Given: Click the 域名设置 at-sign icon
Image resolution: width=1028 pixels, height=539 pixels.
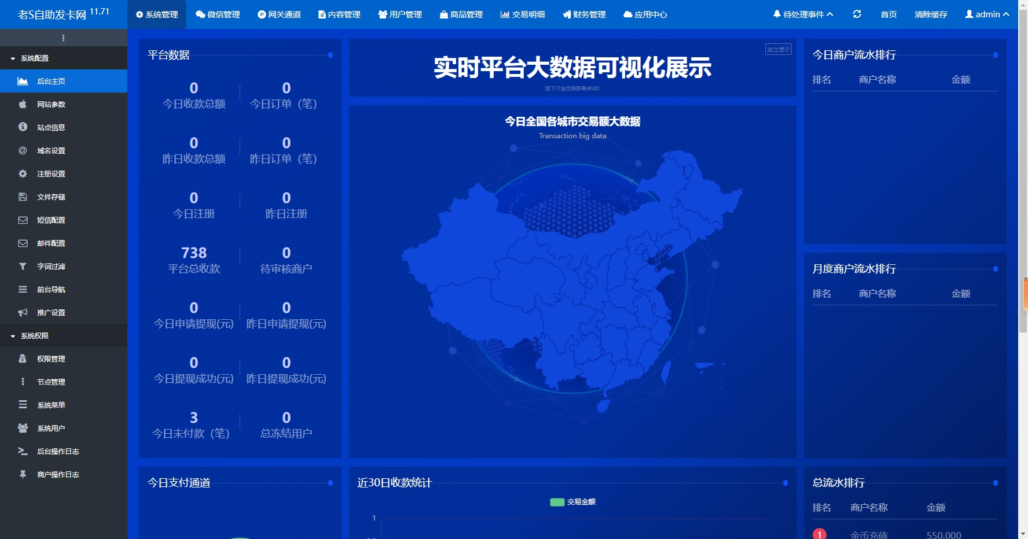Looking at the screenshot, I should coord(23,150).
